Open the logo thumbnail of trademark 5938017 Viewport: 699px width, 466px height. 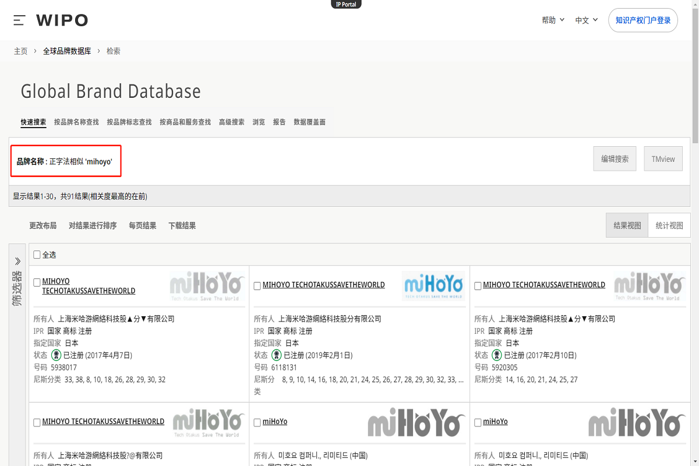(x=207, y=286)
